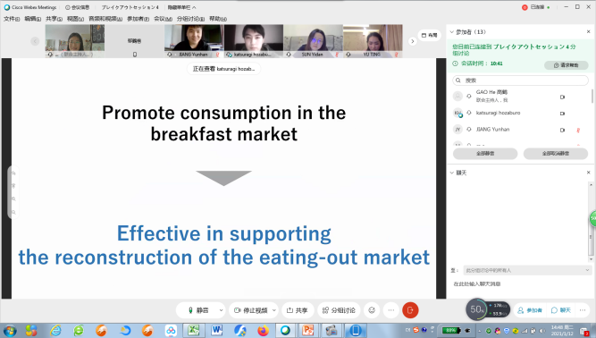Expand the audio options arrow beside mute

(221, 310)
